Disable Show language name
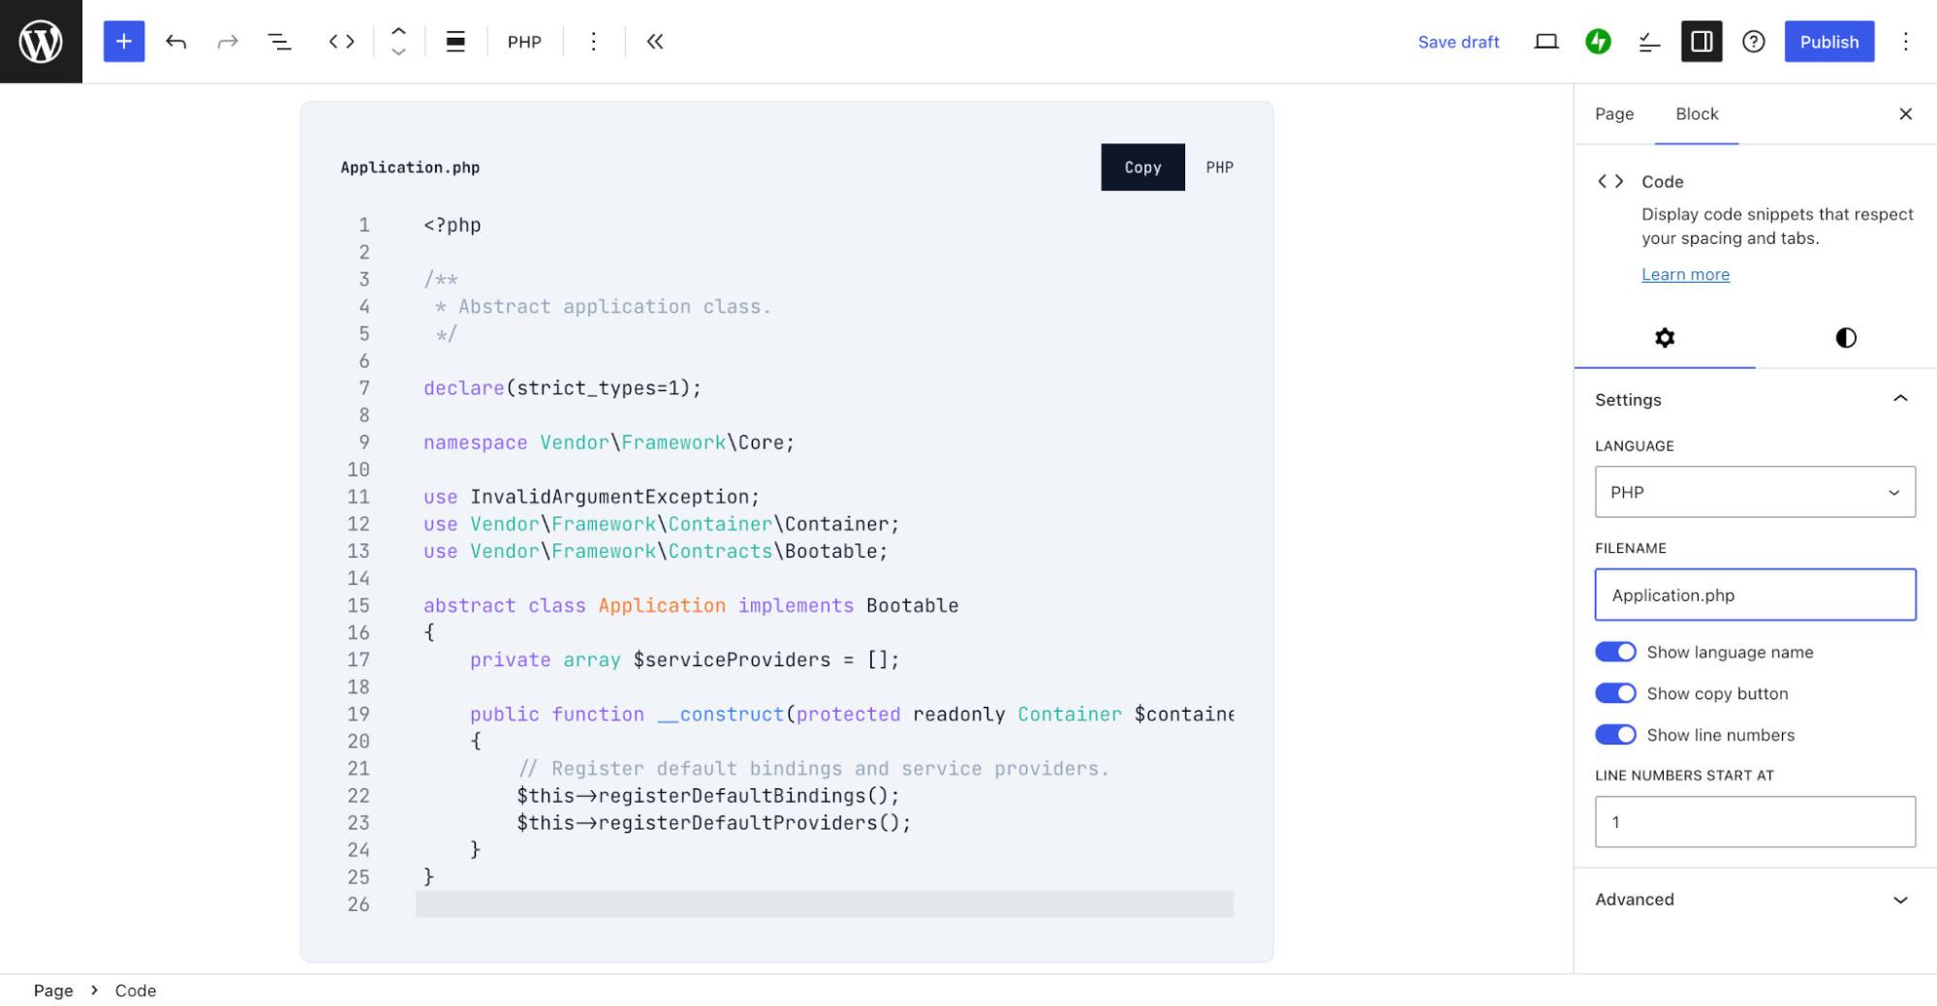The width and height of the screenshot is (1937, 1006). pos(1615,652)
